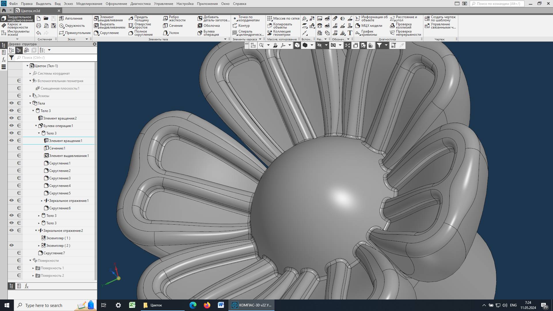Open the Моделирование menu

click(x=89, y=4)
